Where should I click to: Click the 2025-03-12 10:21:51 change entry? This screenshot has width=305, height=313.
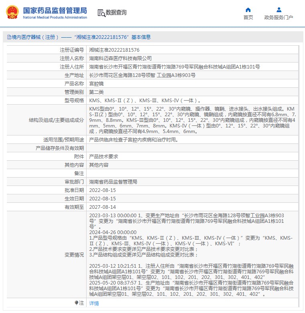coord(192,271)
